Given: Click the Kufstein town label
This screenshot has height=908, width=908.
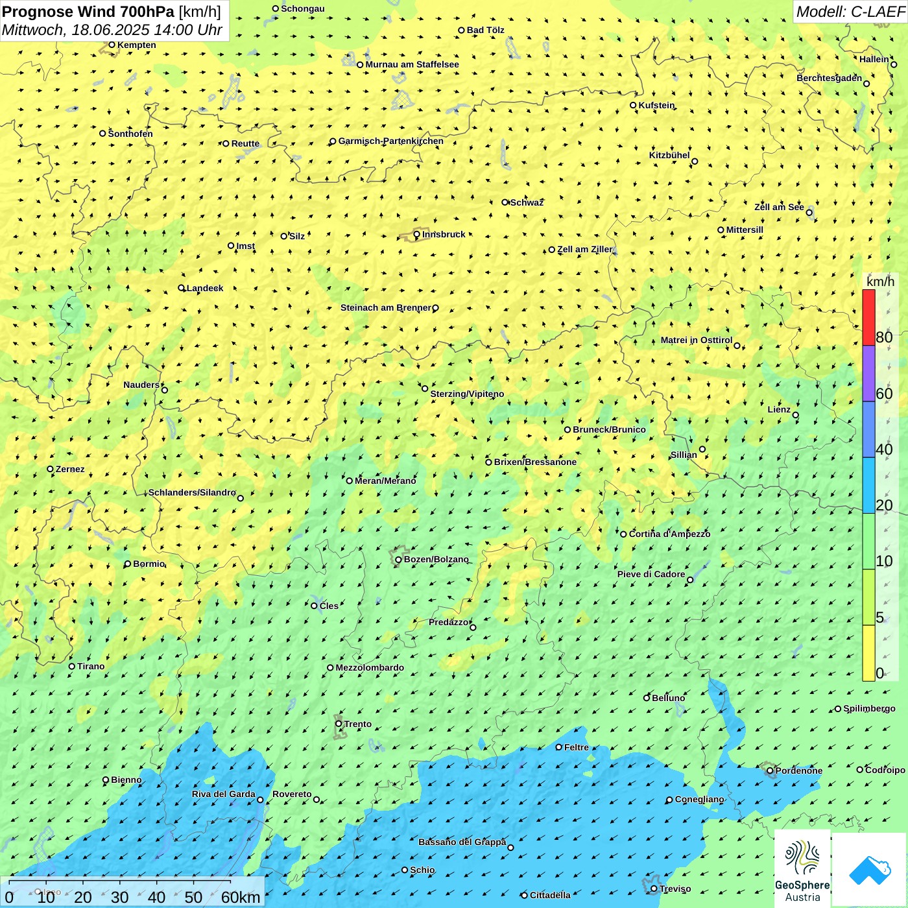Looking at the screenshot, I should (657, 105).
